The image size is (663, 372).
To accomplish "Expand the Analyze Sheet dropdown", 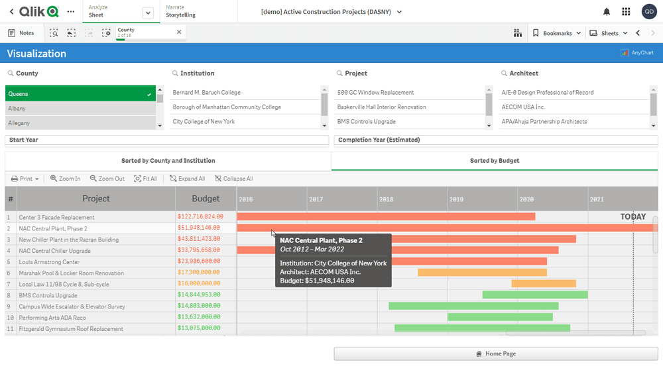I will click(x=148, y=13).
